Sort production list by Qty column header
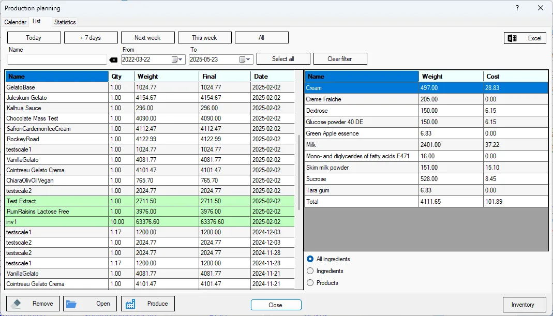Viewport: 553px width, 316px height. tap(122, 77)
